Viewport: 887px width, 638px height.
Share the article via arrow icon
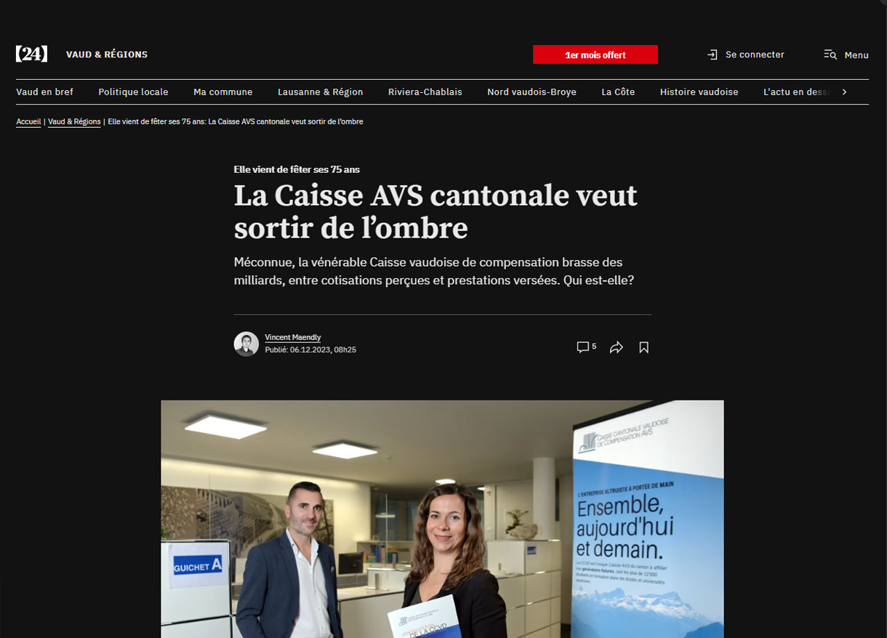[617, 347]
